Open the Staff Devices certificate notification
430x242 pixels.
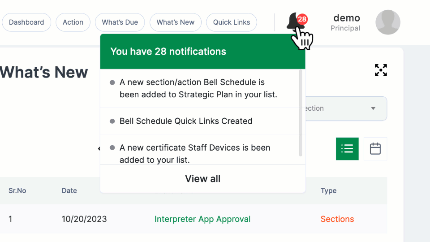click(x=195, y=153)
